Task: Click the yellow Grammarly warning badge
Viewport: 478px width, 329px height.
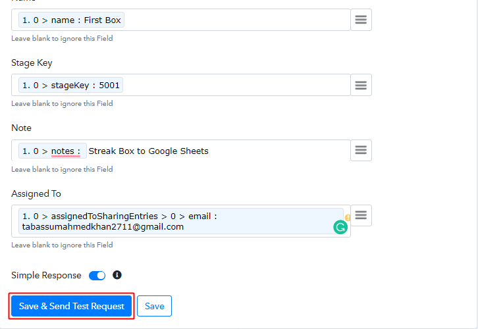Action: [x=348, y=218]
